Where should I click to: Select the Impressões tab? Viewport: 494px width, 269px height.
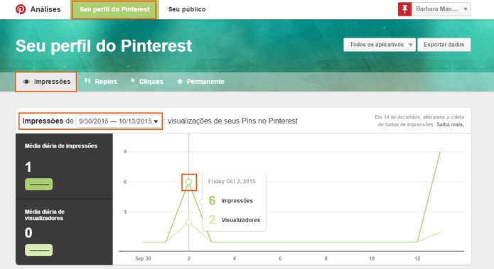click(x=46, y=82)
